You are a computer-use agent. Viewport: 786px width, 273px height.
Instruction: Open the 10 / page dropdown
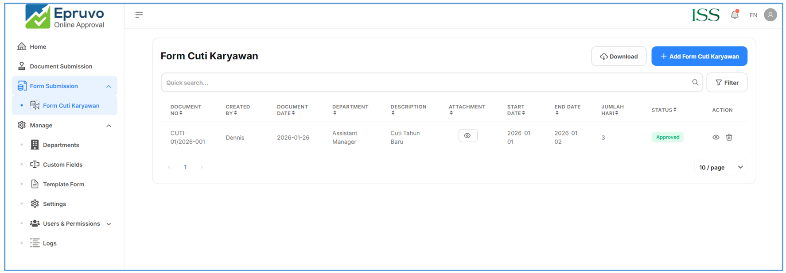point(720,167)
